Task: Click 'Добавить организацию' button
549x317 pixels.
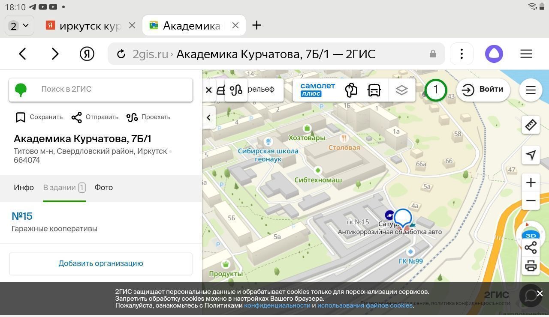Action: click(101, 263)
